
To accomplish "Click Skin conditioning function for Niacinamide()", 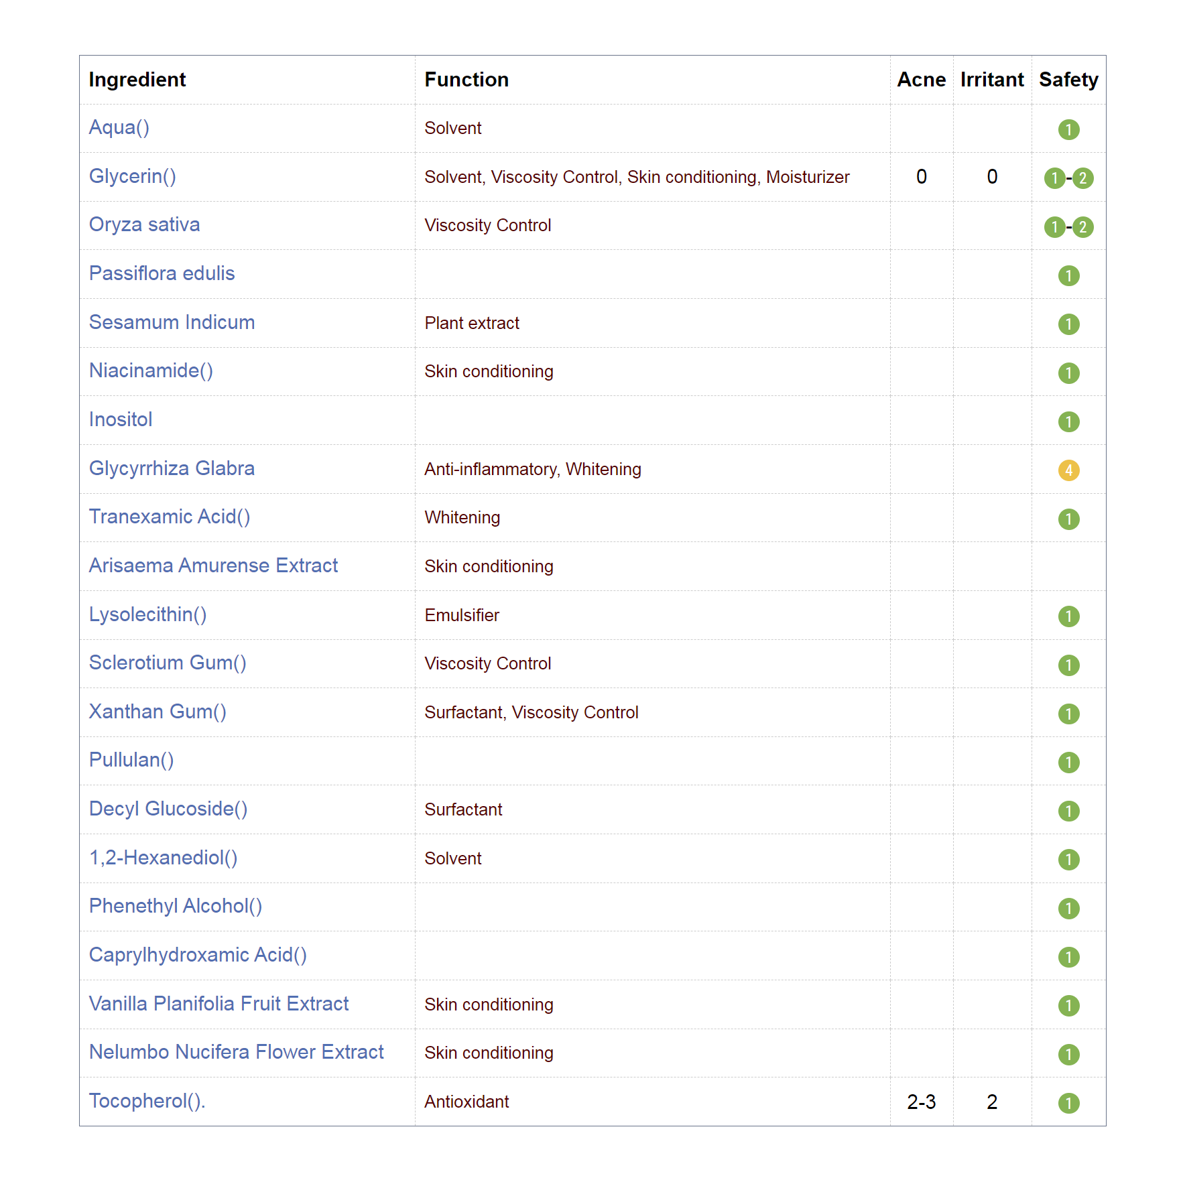I will (489, 372).
